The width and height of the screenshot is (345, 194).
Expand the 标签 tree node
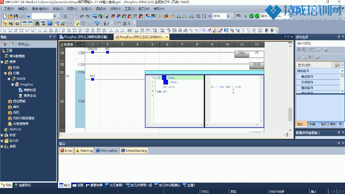click(2, 135)
